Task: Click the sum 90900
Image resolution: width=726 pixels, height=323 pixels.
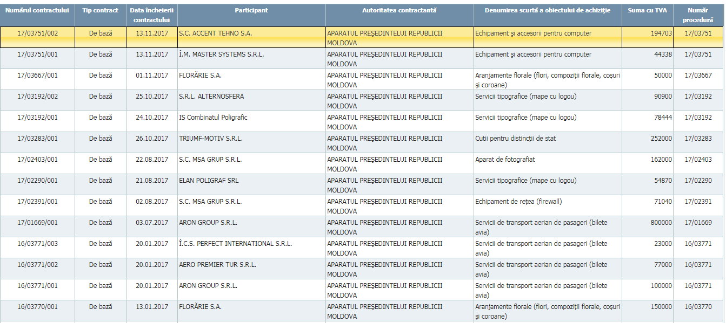Action: 663,97
